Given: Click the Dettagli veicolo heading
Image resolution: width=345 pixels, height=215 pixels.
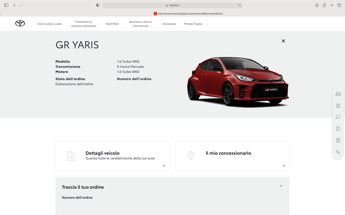Looking at the screenshot, I should point(102,153).
